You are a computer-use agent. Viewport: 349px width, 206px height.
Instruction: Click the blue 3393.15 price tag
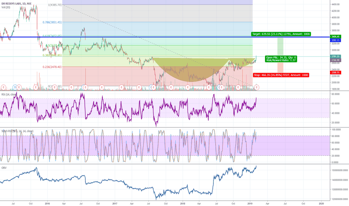pyautogui.click(x=336, y=40)
